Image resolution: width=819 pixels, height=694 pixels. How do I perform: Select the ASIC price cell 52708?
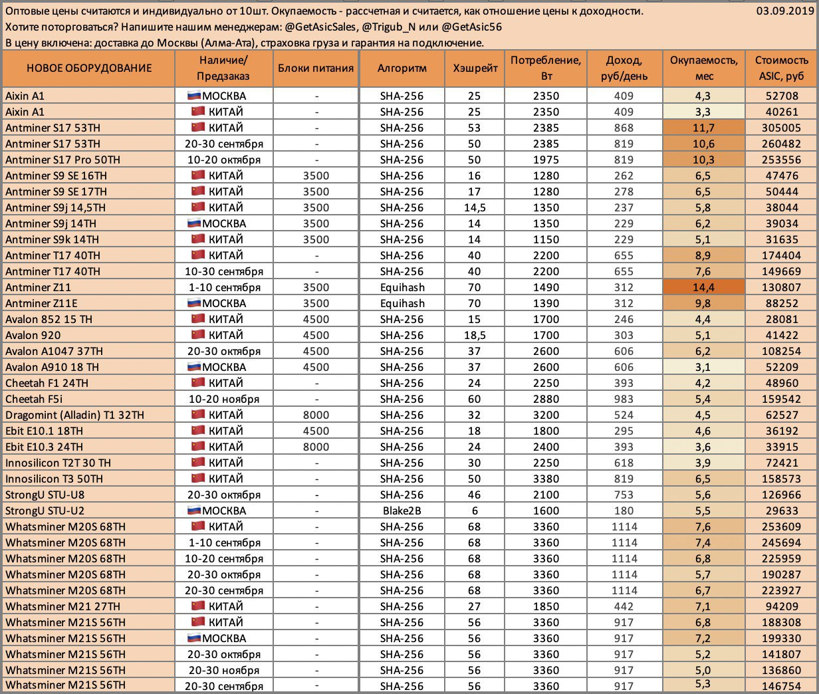(x=781, y=96)
